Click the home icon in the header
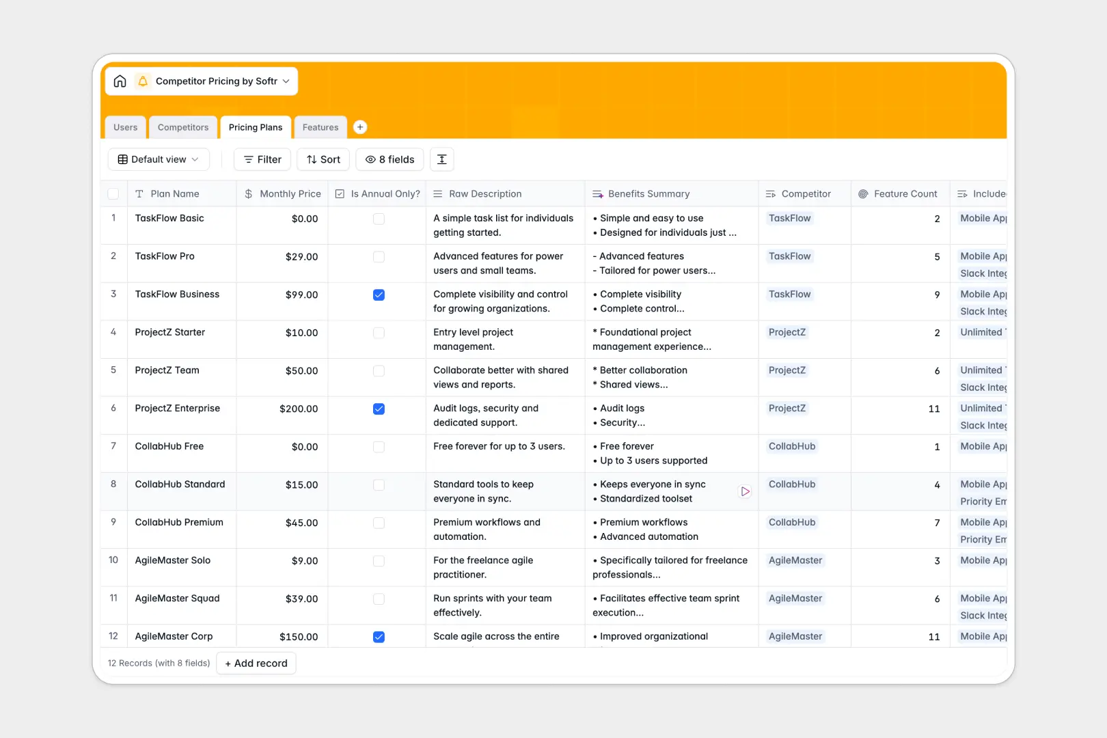 click(x=120, y=81)
